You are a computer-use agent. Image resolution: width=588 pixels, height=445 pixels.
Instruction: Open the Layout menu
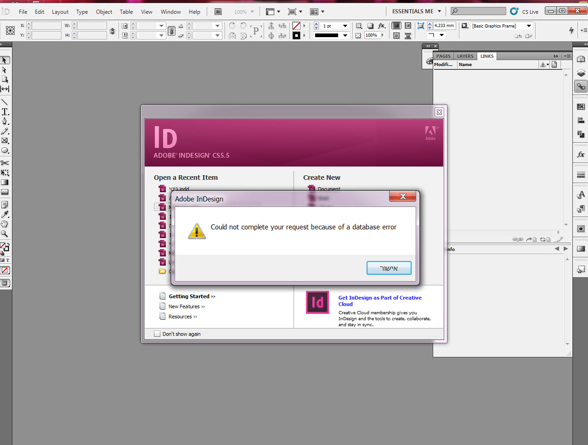[x=60, y=12]
